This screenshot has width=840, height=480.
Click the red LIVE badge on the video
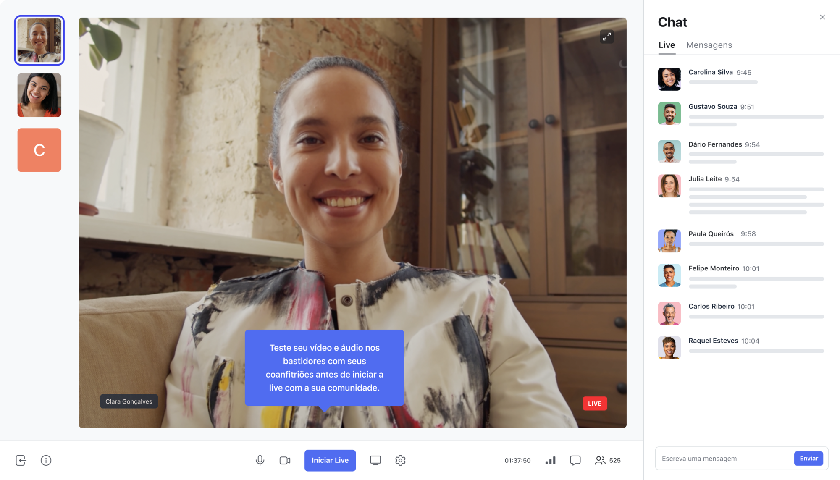(595, 404)
